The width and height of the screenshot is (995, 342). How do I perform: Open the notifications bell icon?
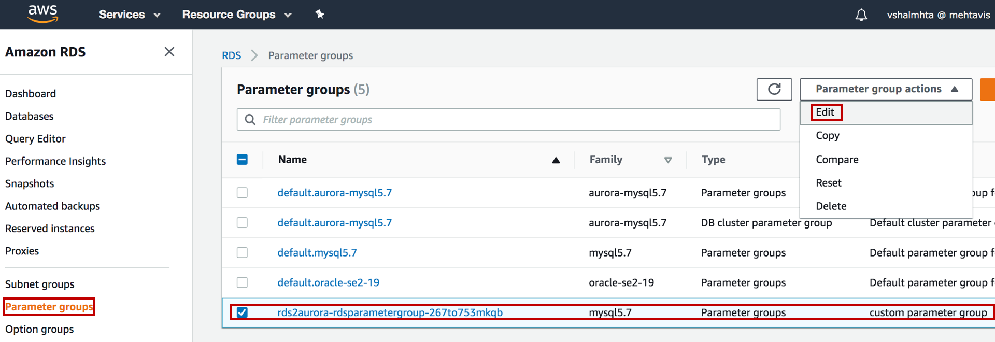[x=861, y=15]
